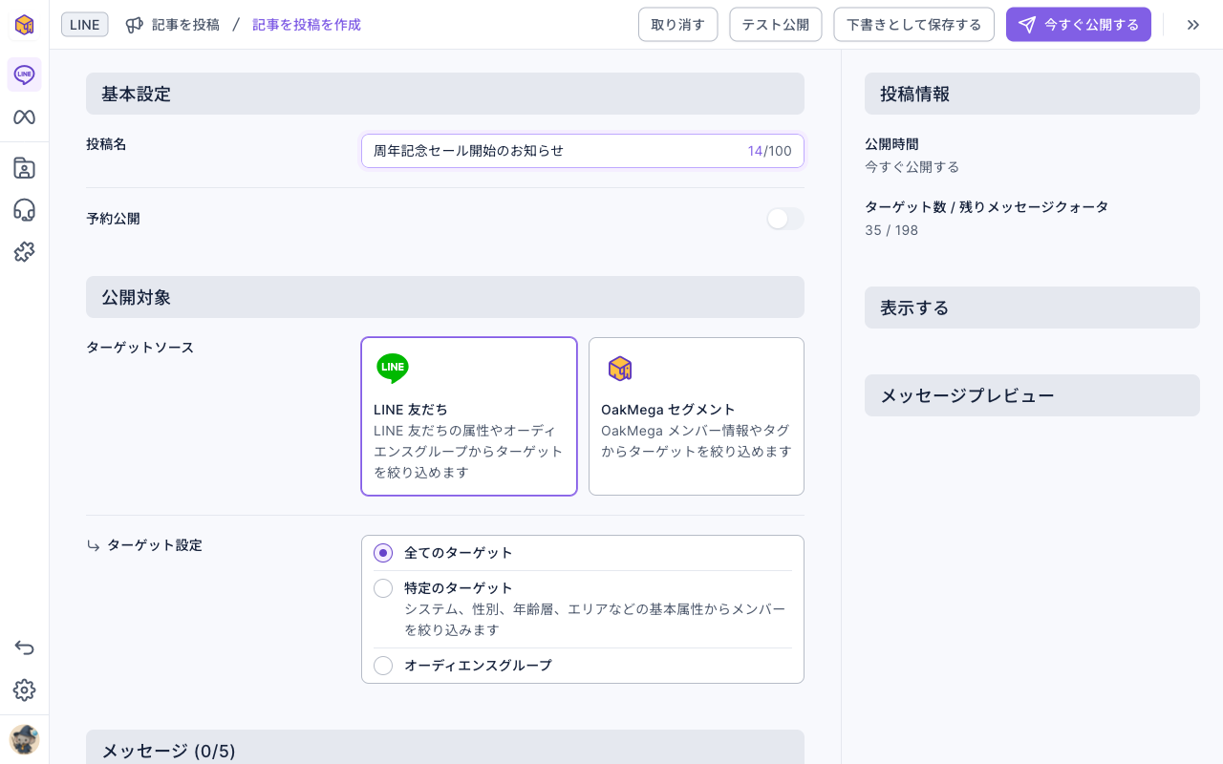Image resolution: width=1223 pixels, height=764 pixels.
Task: Select the オーディエンスグループ radio option
Action: click(383, 666)
